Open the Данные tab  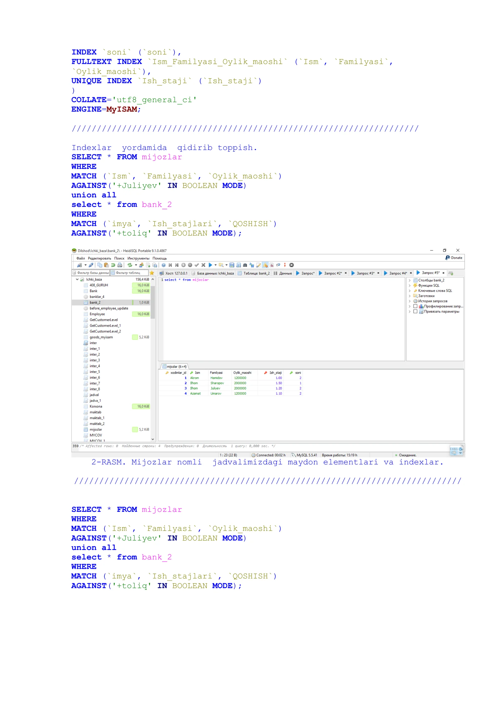[283, 273]
